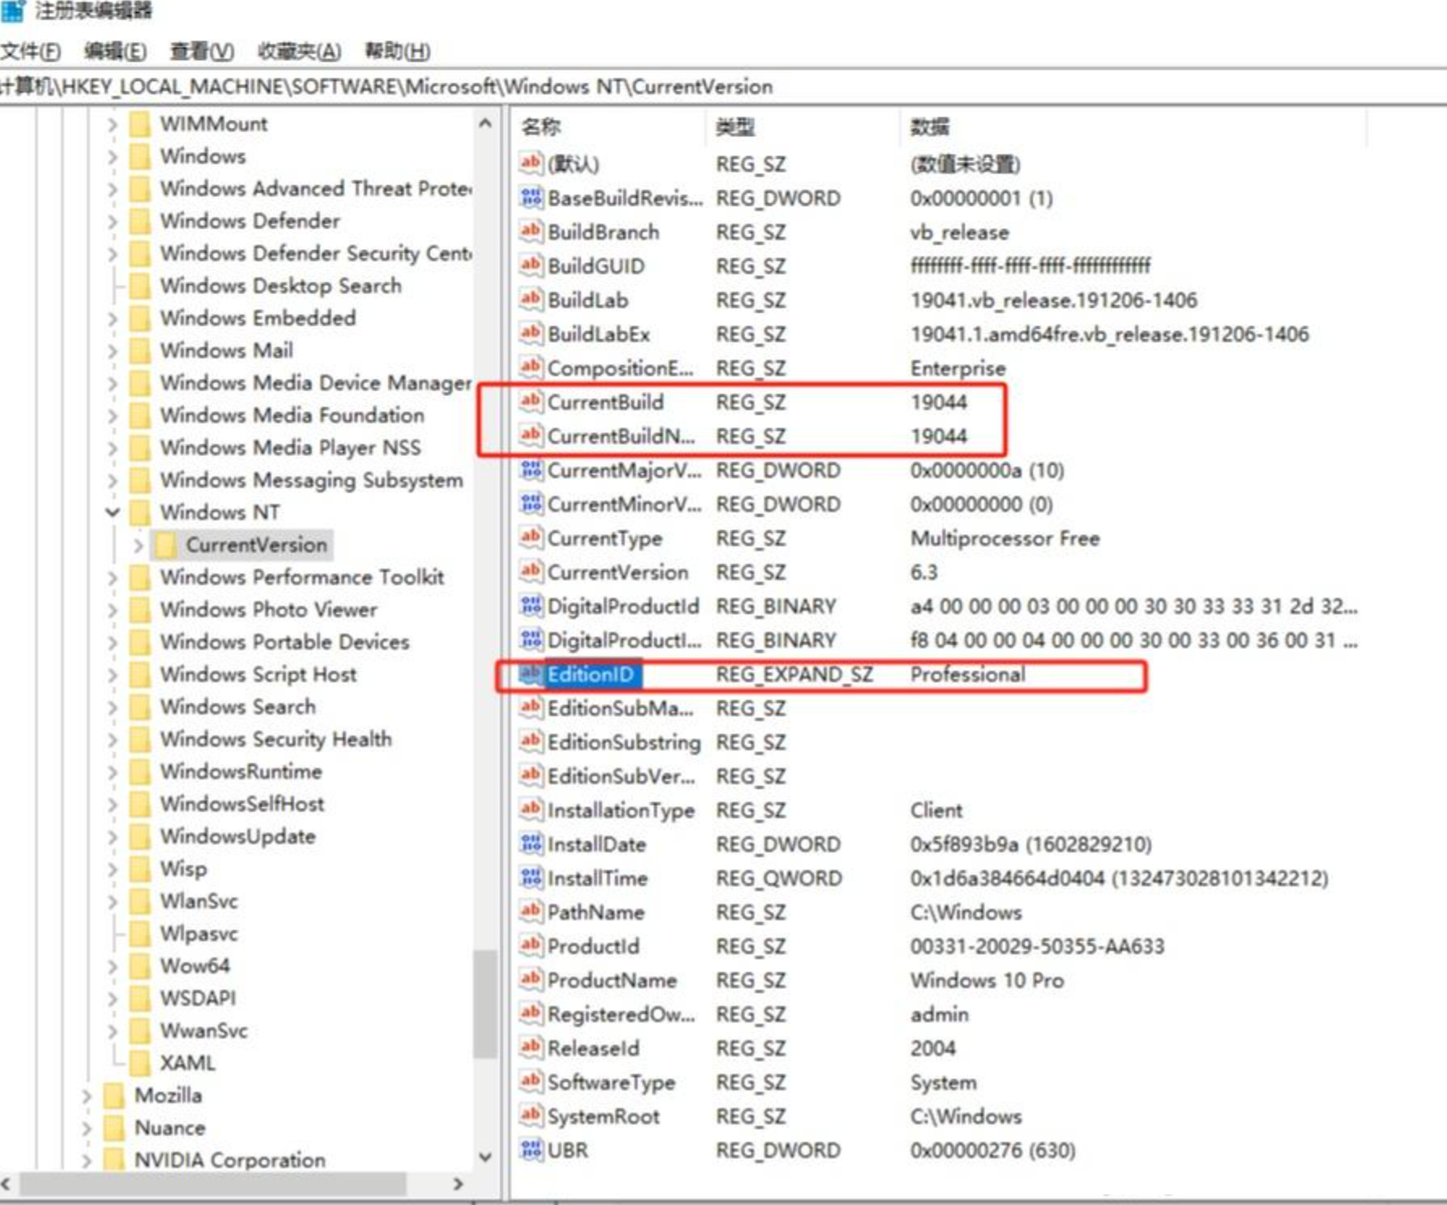Select the BuildLabEx value name
The width and height of the screenshot is (1447, 1205).
click(x=598, y=334)
